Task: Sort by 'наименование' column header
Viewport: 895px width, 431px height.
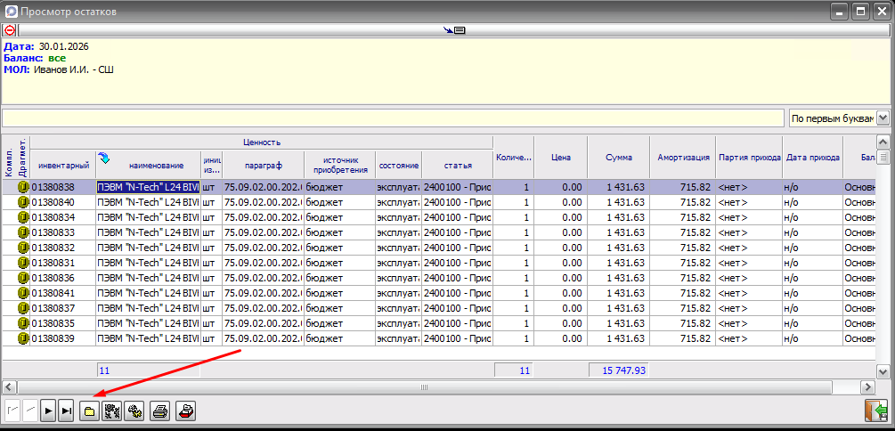Action: (149, 166)
